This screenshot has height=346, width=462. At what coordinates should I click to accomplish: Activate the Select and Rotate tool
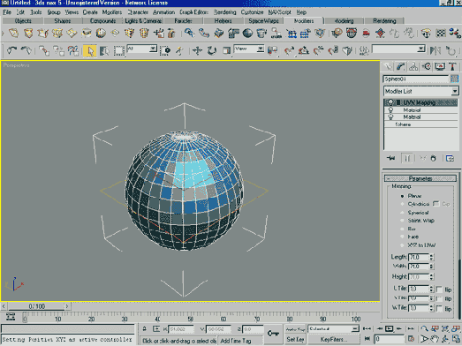click(x=211, y=50)
